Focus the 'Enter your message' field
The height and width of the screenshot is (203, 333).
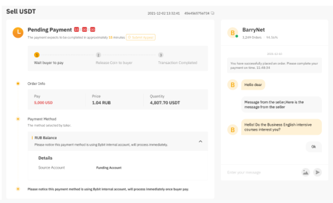(x=262, y=172)
